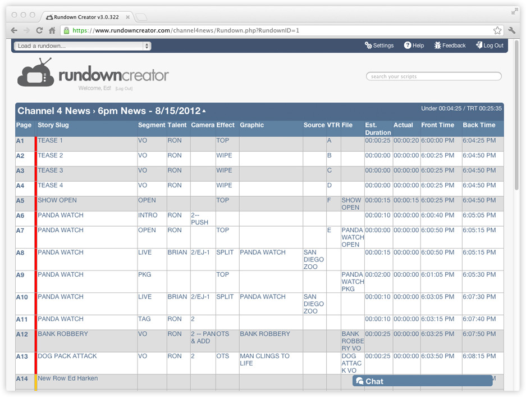The width and height of the screenshot is (526, 397).
Task: Click BRIAN talent in row A10
Action: click(177, 297)
